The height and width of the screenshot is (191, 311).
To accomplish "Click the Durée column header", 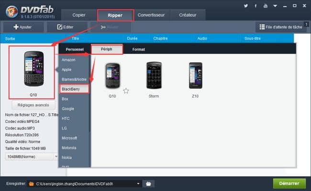I will click(132, 38).
